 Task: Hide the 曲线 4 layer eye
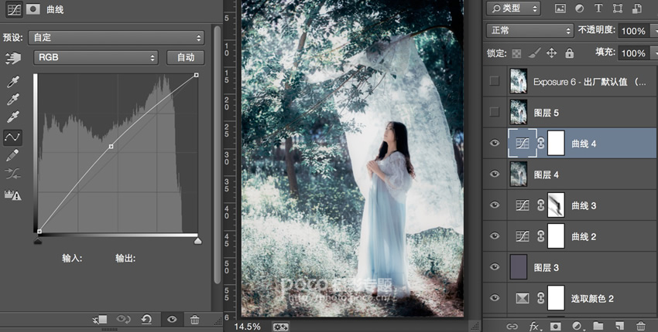click(x=495, y=143)
